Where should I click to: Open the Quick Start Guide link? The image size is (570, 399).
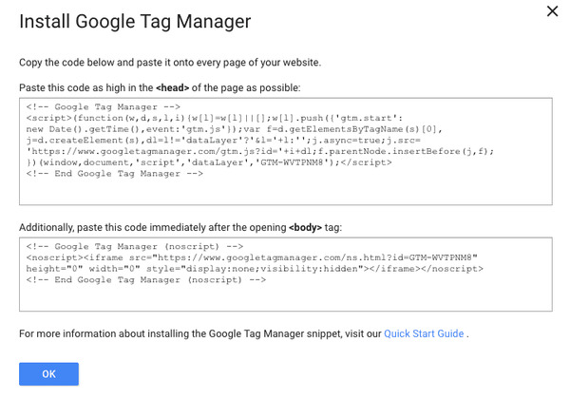click(424, 333)
